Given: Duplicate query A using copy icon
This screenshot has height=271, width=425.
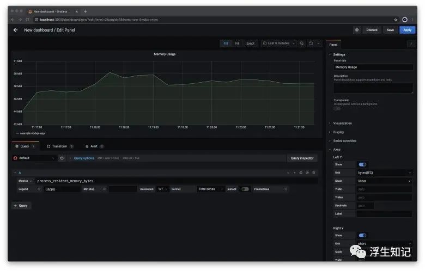Looking at the screenshot, I should (x=301, y=173).
